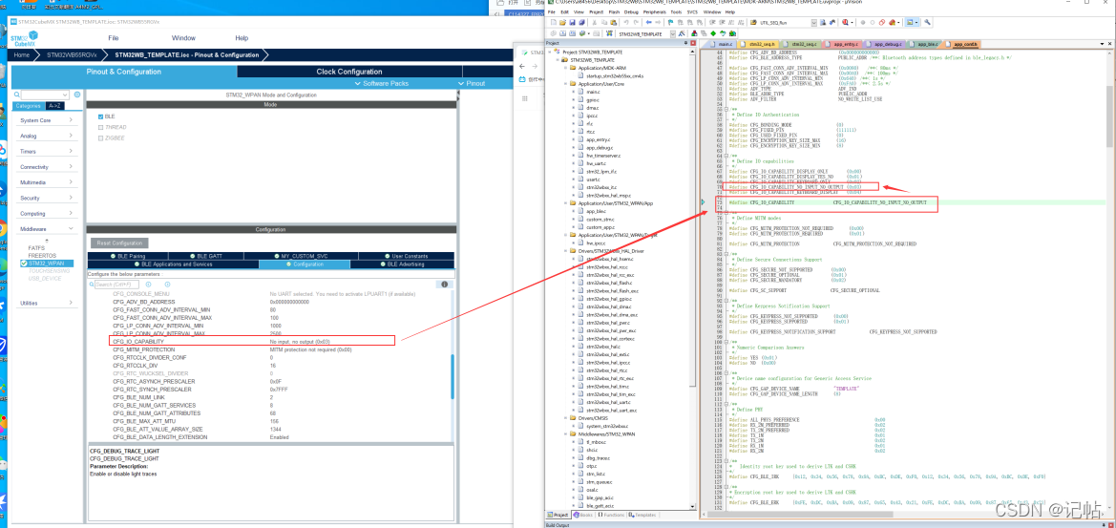Screen dimensions: 1116x528
Task: Create a new file in Keil toolbar
Action: coord(553,23)
